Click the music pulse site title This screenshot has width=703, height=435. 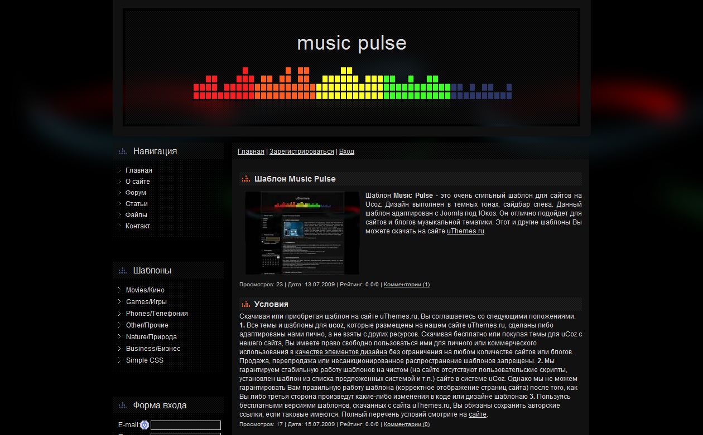(x=351, y=43)
